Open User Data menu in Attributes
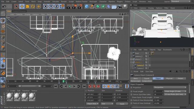 pyautogui.click(x=149, y=71)
